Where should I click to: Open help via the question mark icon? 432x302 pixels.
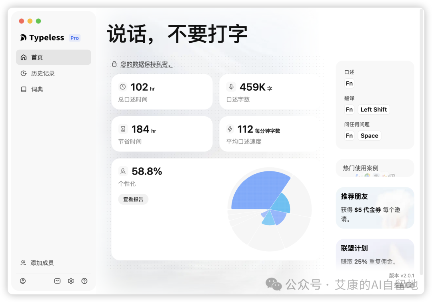84,281
